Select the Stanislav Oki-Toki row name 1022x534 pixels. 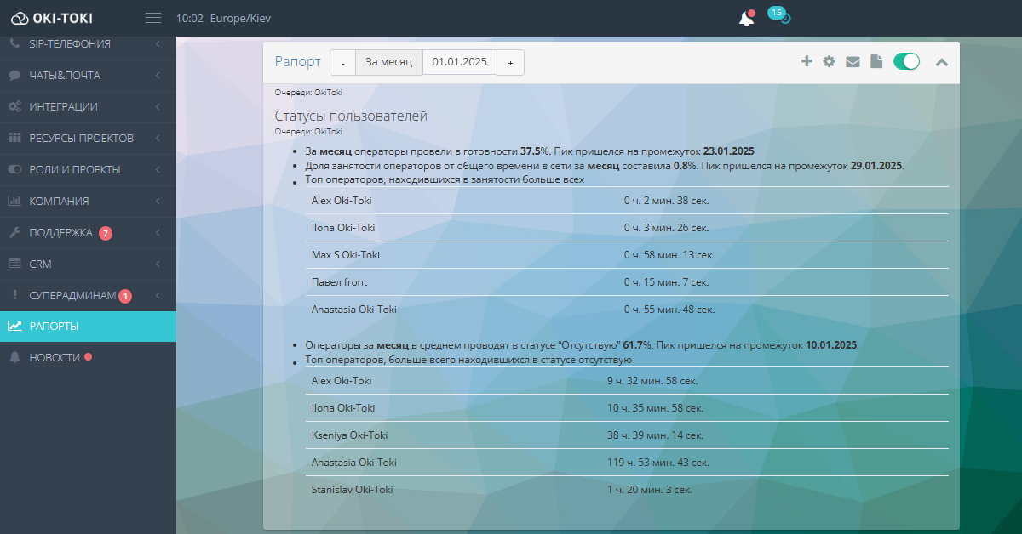[353, 490]
